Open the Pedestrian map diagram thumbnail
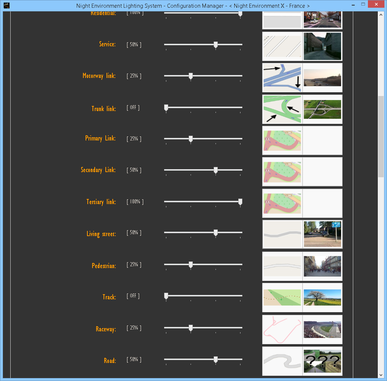The width and height of the screenshot is (387, 381). pyautogui.click(x=282, y=266)
